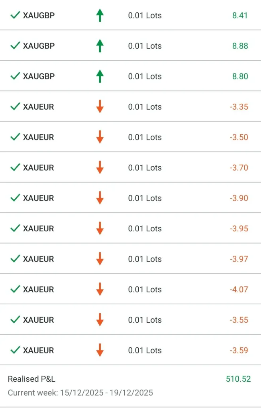Screen dimensions: 261x408
Task: Tap the up arrow in the 8.80 row
Action: coord(100,76)
